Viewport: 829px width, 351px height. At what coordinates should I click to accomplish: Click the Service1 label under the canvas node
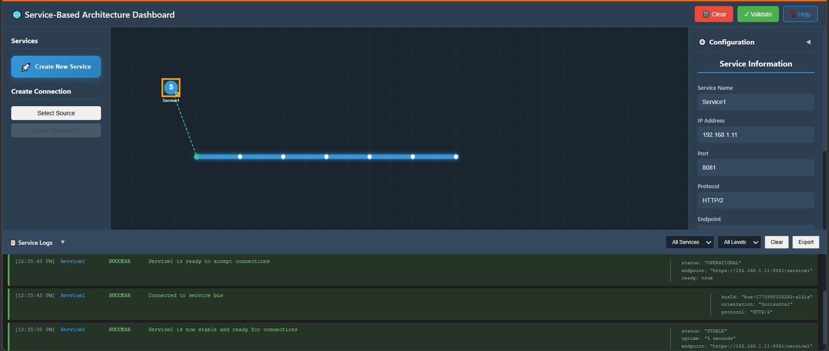[171, 101]
